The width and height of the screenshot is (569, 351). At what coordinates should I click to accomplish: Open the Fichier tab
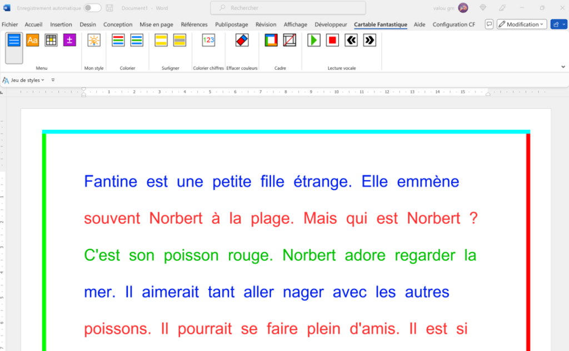coord(10,24)
